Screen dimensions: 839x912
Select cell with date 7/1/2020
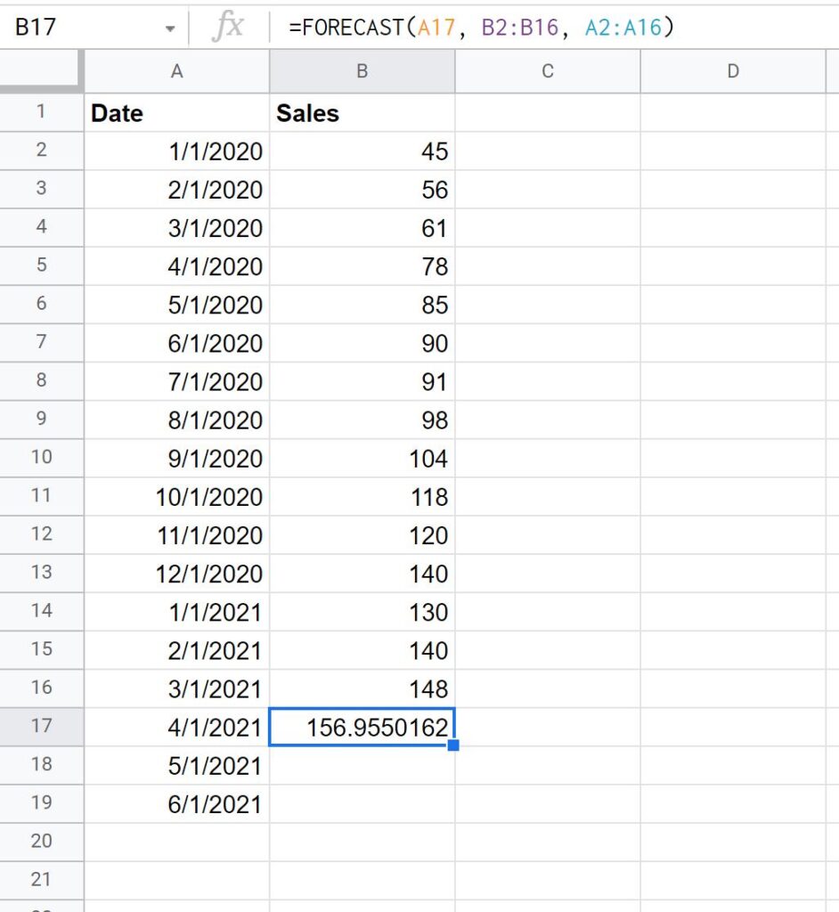[x=177, y=381]
